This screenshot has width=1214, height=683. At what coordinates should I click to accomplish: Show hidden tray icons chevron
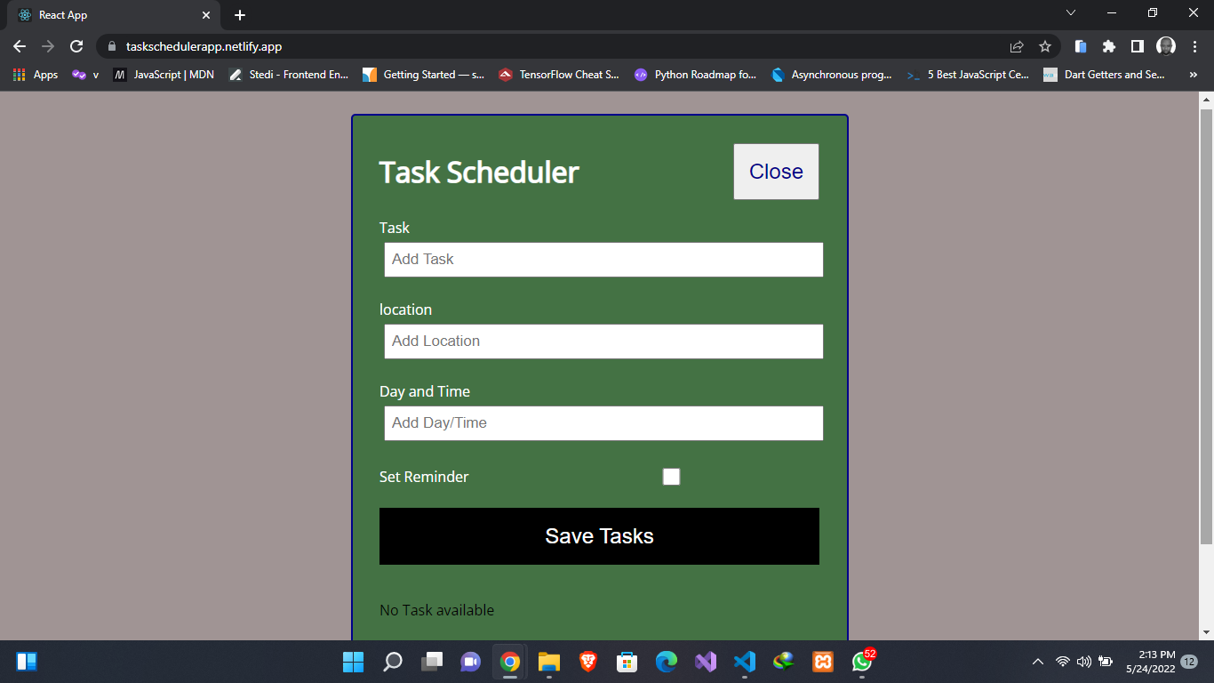(x=1037, y=662)
